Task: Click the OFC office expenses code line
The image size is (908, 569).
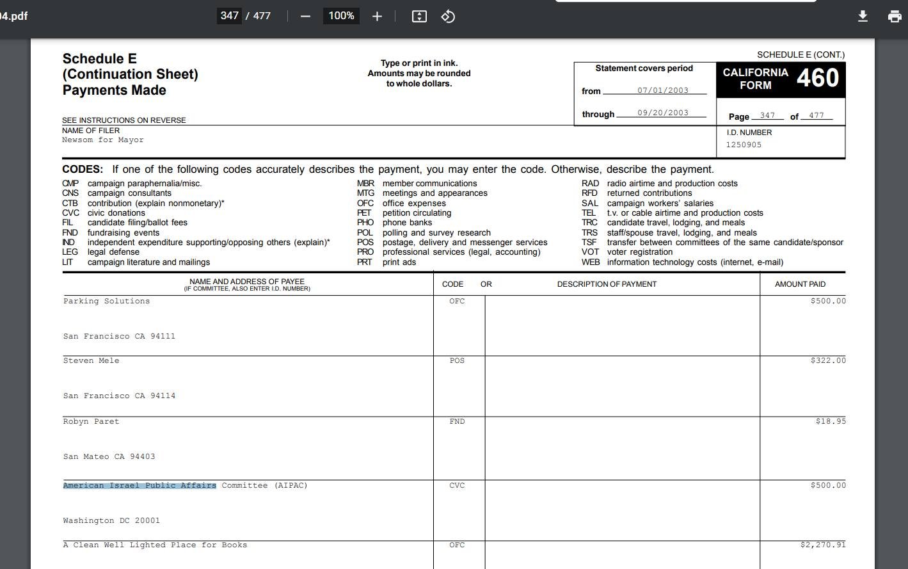Action: (402, 204)
